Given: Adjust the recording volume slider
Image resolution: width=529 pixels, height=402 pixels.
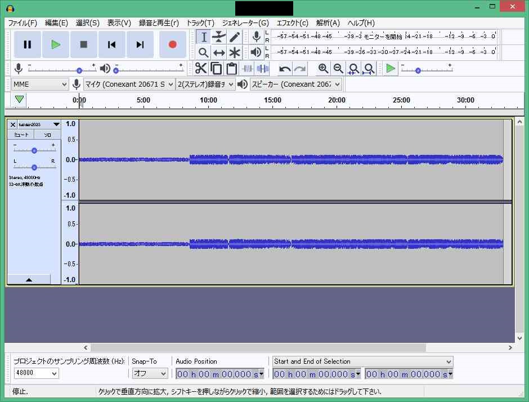Looking at the screenshot, I should (x=62, y=70).
